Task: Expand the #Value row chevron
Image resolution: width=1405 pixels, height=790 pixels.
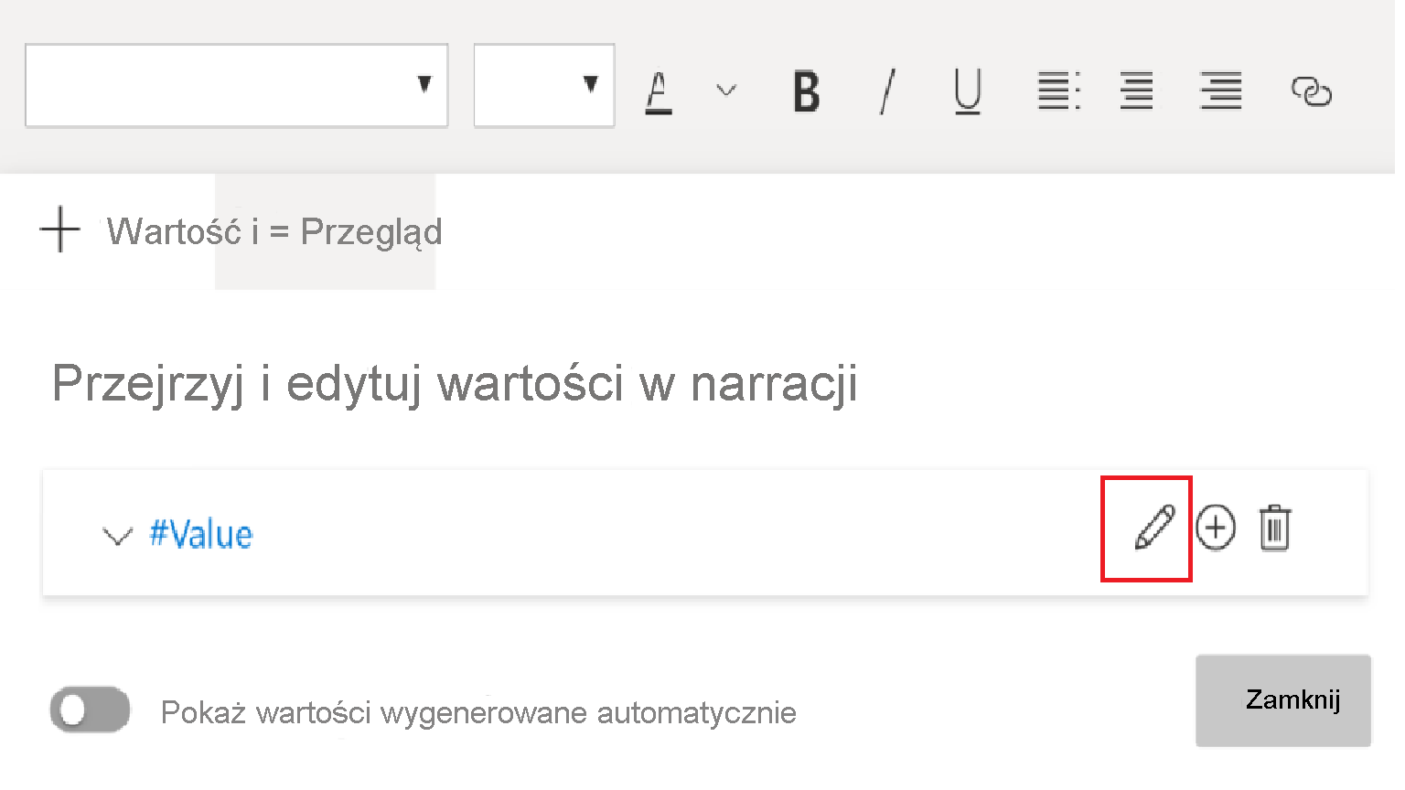Action: (x=117, y=535)
